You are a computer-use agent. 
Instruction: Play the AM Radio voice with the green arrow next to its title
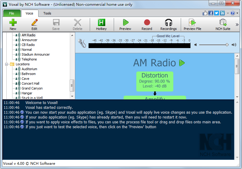tap(182, 63)
